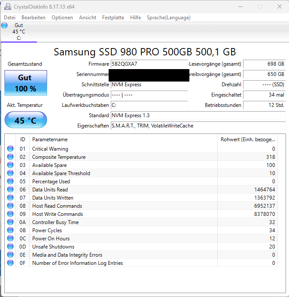
Task: Click the Gut 100 % health status button
Action: click(26, 83)
